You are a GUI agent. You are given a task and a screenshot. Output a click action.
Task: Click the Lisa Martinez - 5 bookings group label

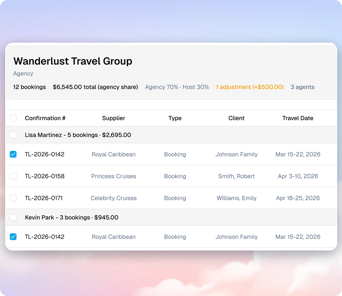coord(78,135)
